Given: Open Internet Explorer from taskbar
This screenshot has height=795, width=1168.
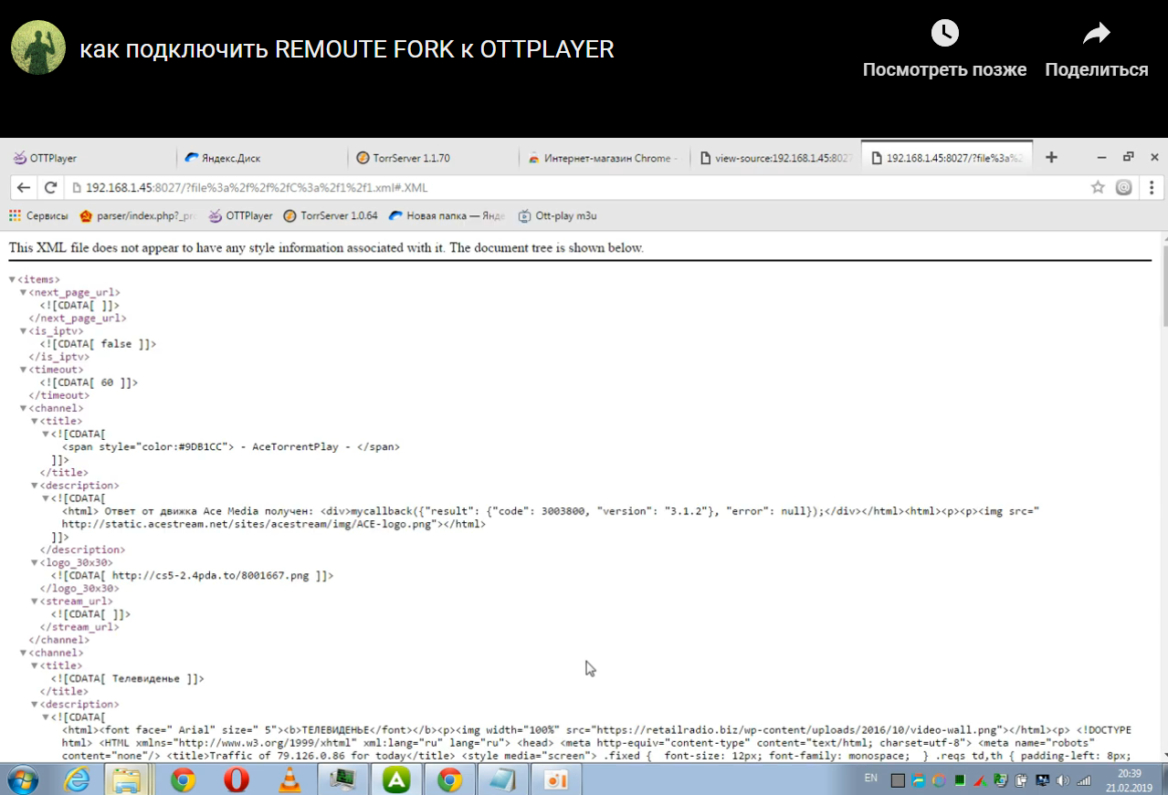Looking at the screenshot, I should pyautogui.click(x=77, y=780).
